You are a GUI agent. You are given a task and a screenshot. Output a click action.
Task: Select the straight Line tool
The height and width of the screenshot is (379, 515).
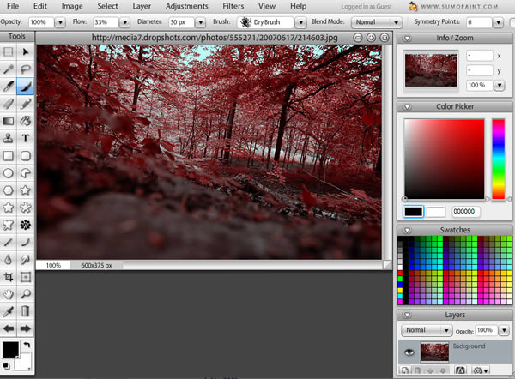9,242
